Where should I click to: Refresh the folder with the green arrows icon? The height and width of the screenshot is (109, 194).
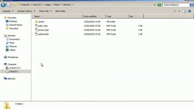pyautogui.click(x=159, y=5)
